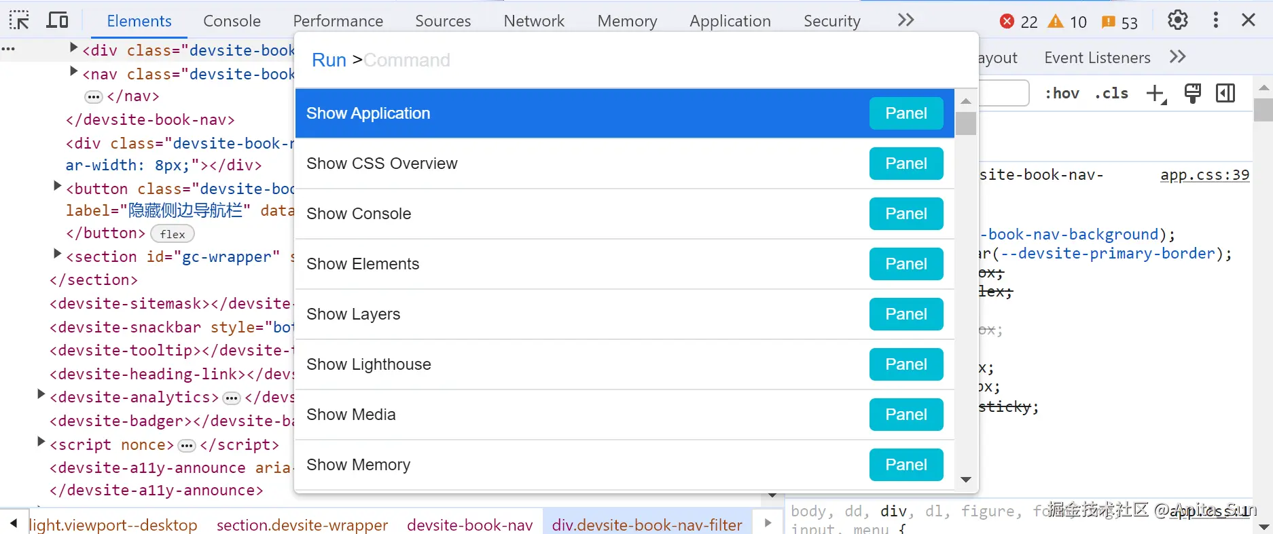Click the command list scrollbar up arrow

point(966,101)
